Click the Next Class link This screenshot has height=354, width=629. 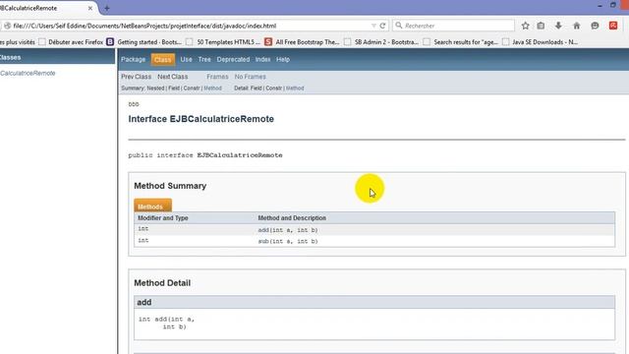173,77
